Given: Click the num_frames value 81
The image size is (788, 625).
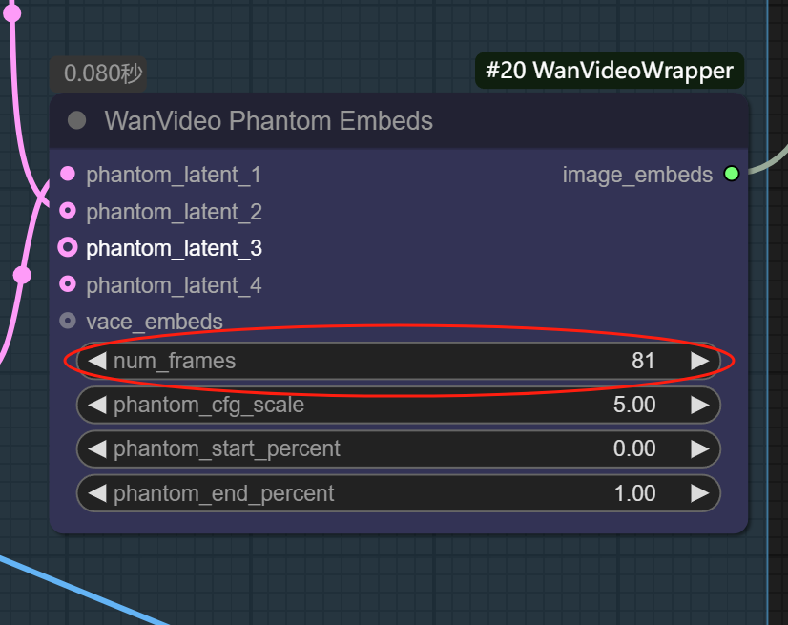Looking at the screenshot, I should click(643, 361).
